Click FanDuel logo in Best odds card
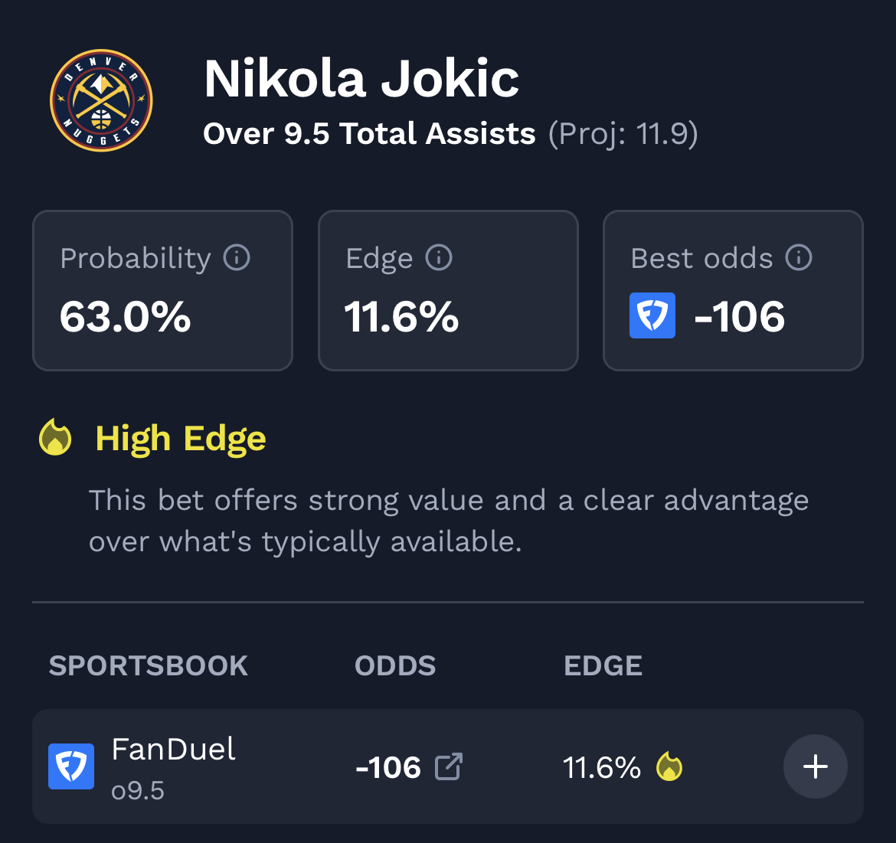Screen dimensions: 896x843 tap(652, 315)
